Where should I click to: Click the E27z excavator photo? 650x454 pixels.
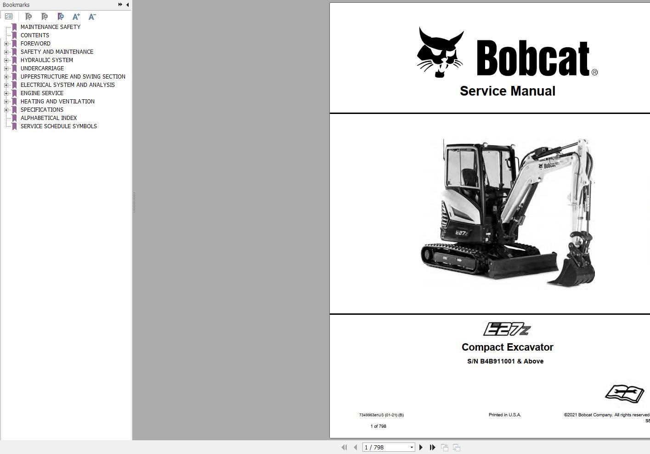[508, 212]
